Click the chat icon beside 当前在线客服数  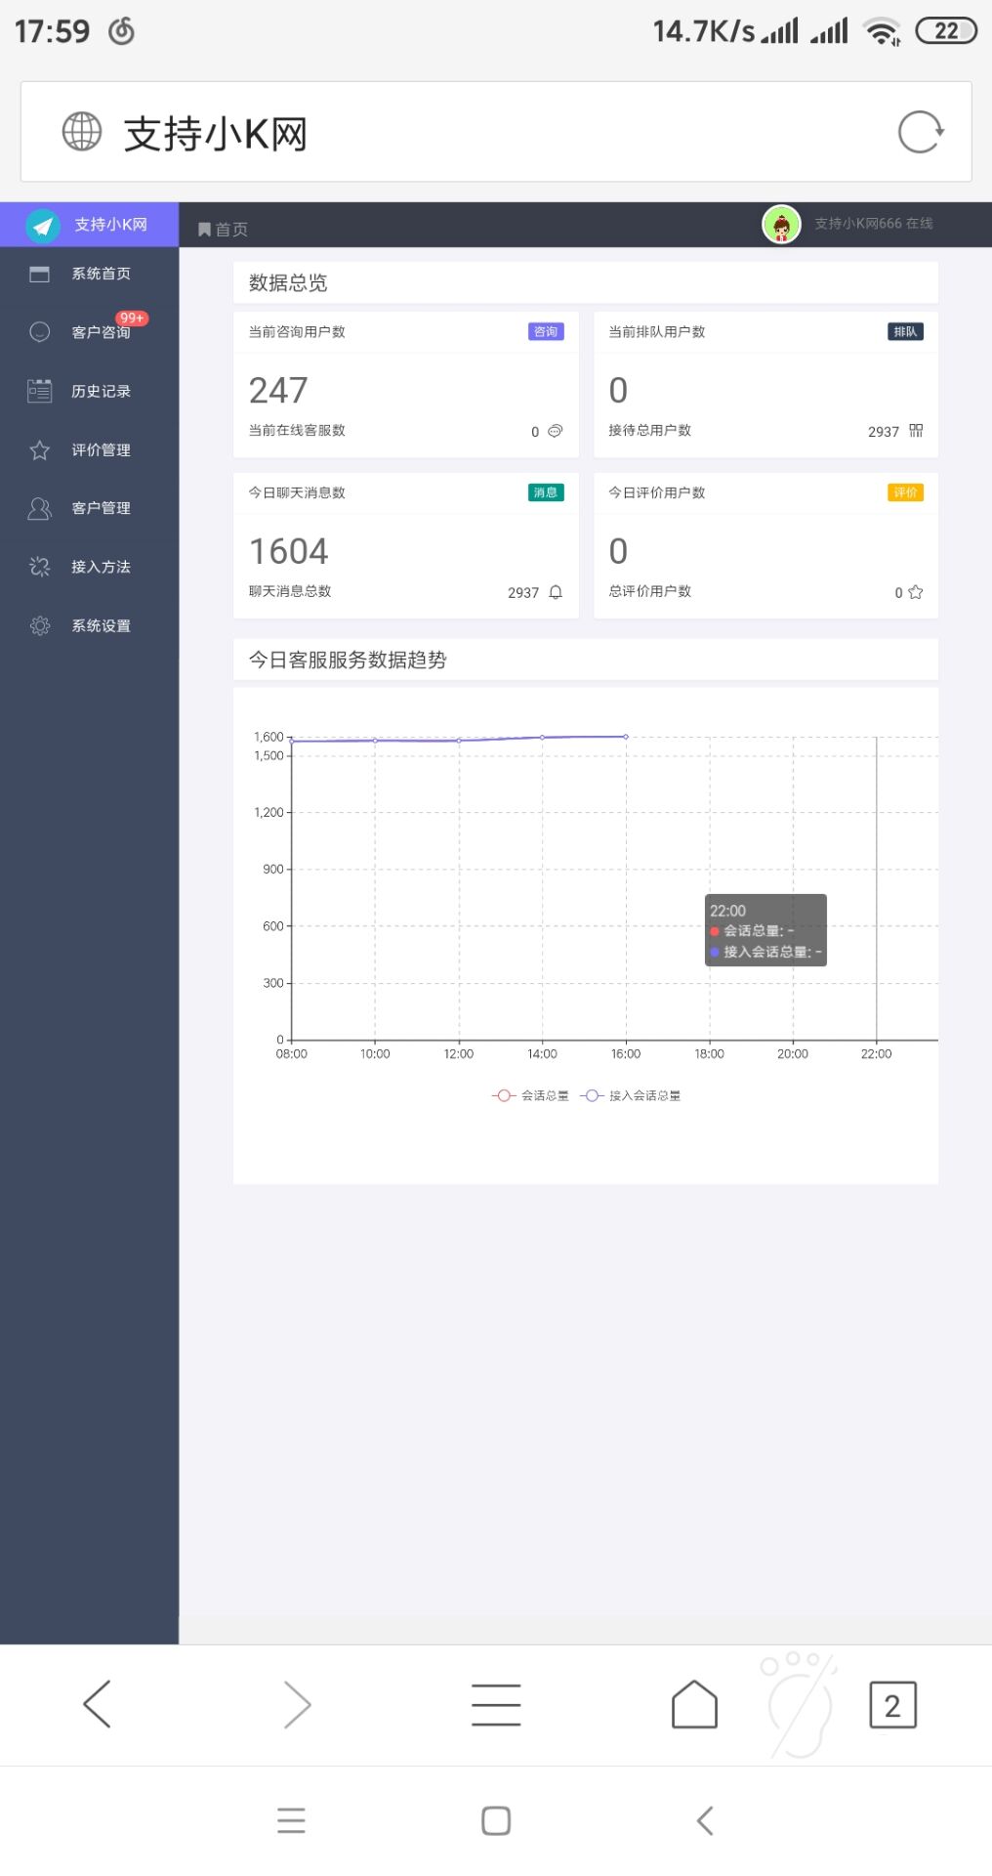pos(556,431)
